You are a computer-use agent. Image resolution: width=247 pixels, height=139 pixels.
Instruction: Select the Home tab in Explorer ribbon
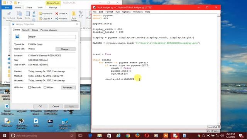coord(18,7)
